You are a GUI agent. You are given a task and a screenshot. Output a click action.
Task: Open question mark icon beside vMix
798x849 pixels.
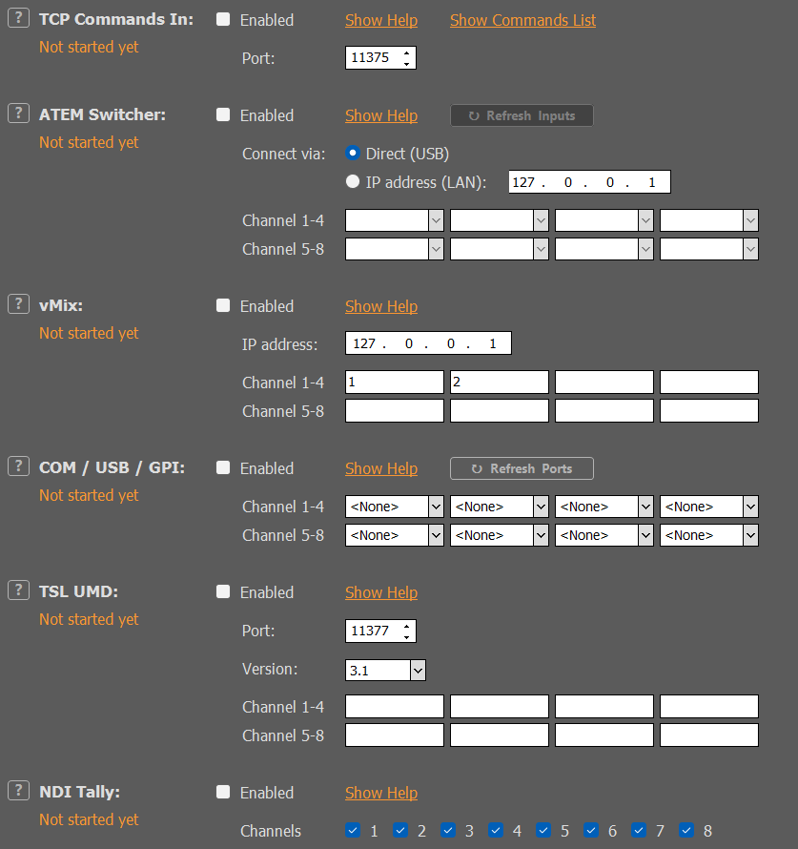click(18, 303)
